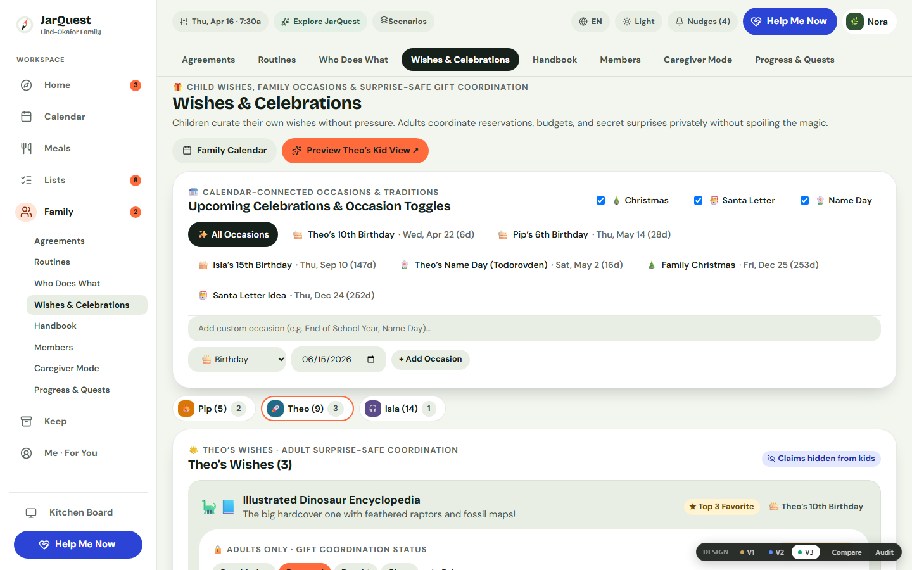Click Preview Theo's Kid View button
912x570 pixels.
point(355,151)
